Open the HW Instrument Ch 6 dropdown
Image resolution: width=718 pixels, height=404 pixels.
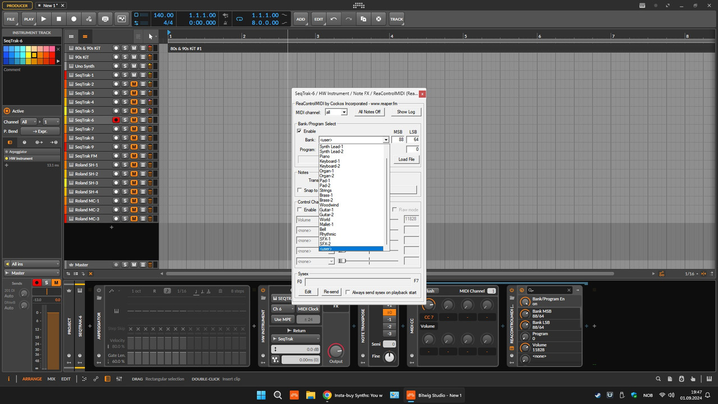click(283, 309)
